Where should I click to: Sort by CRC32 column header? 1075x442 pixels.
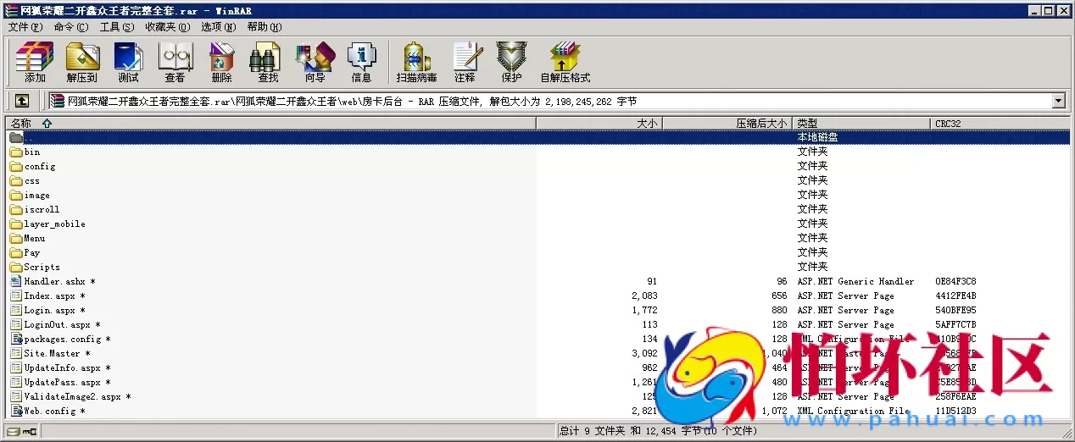[x=1000, y=124]
